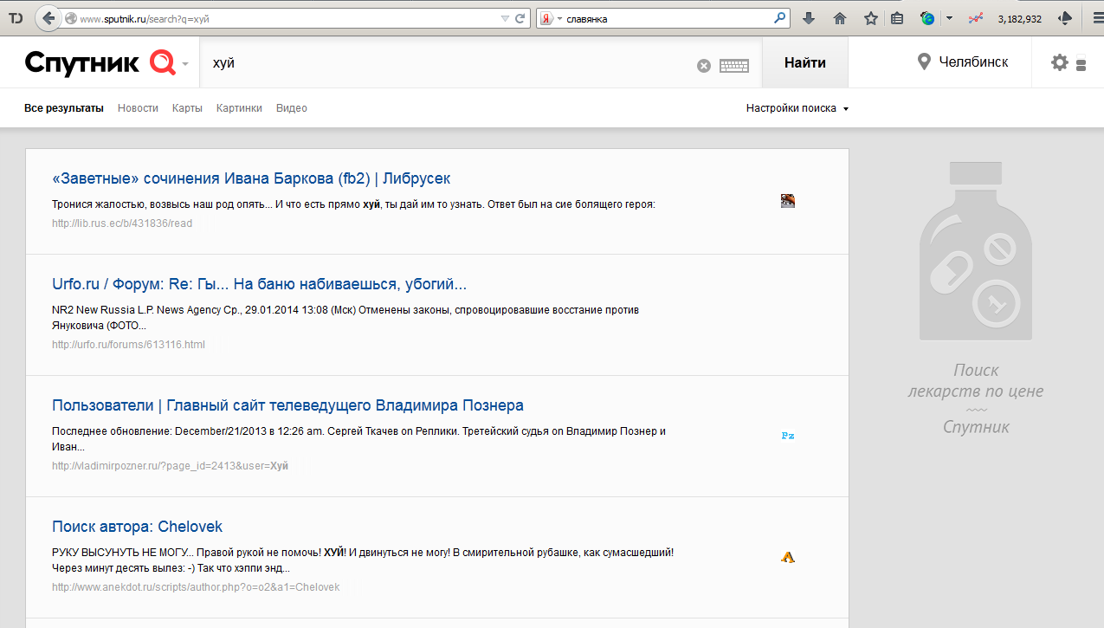
Task: Show bookmarks list icon
Action: pyautogui.click(x=897, y=18)
